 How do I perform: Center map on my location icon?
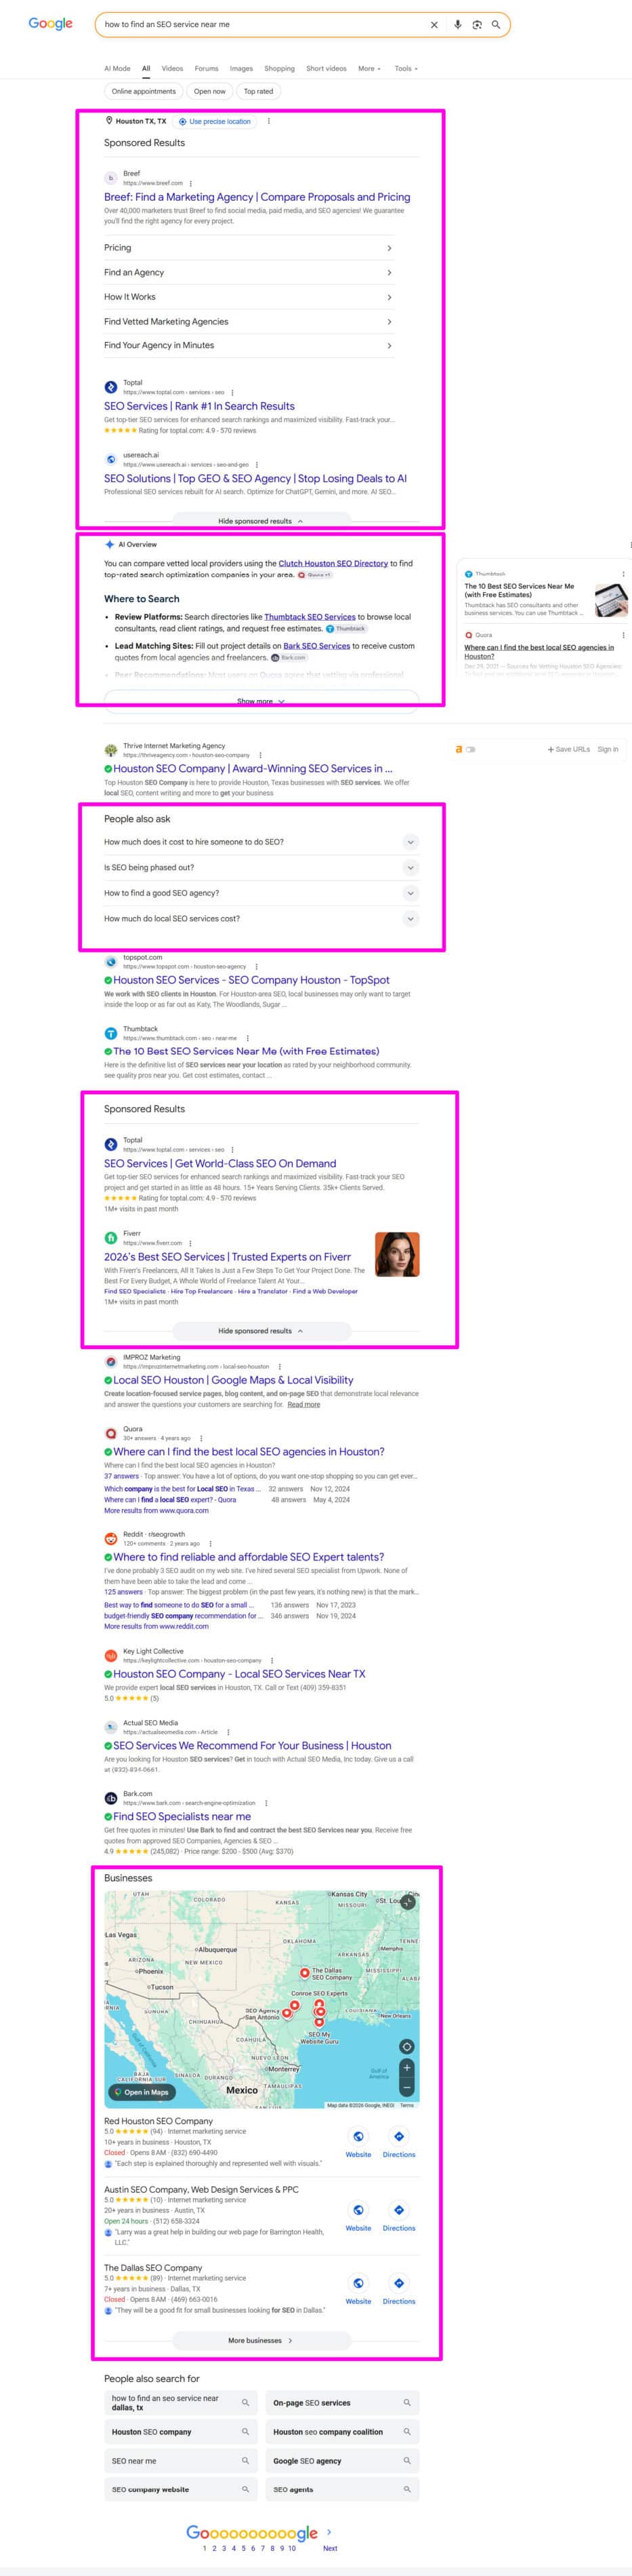[406, 2046]
